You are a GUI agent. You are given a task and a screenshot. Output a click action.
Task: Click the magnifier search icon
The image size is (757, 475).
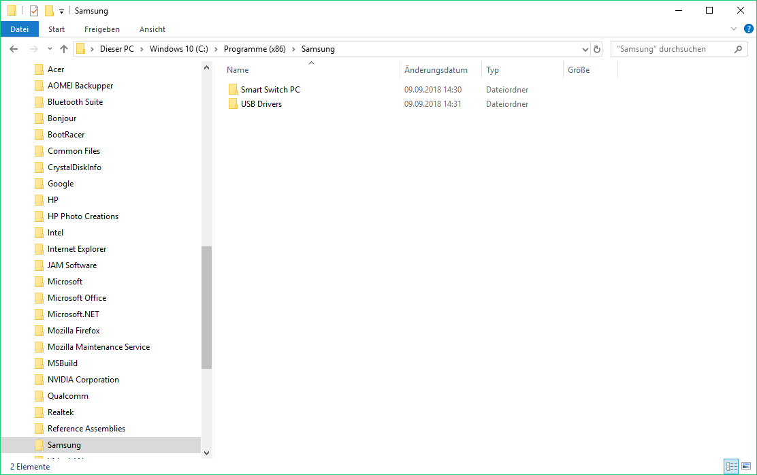[x=738, y=49]
